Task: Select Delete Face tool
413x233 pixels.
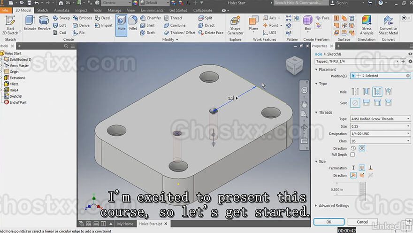Action: pos(211,33)
